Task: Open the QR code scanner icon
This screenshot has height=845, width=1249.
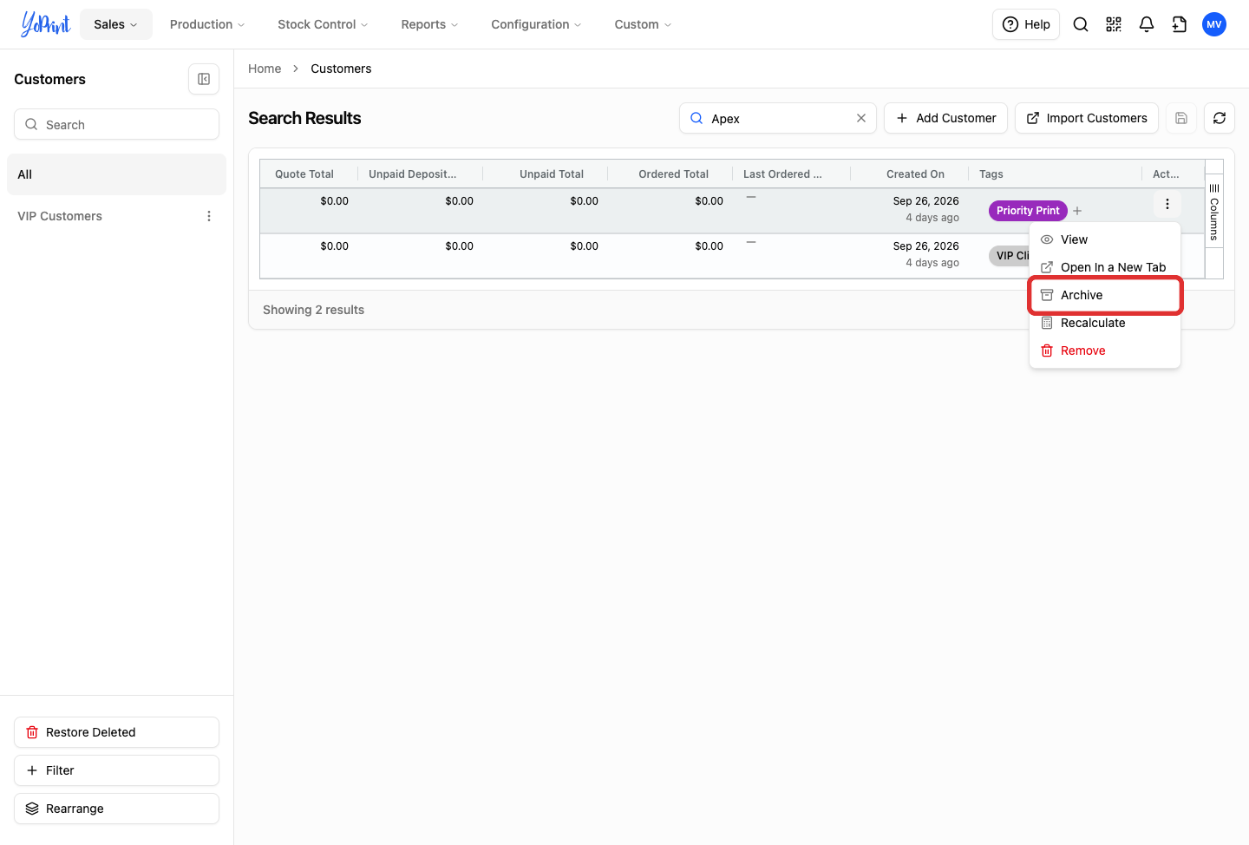Action: 1114,24
